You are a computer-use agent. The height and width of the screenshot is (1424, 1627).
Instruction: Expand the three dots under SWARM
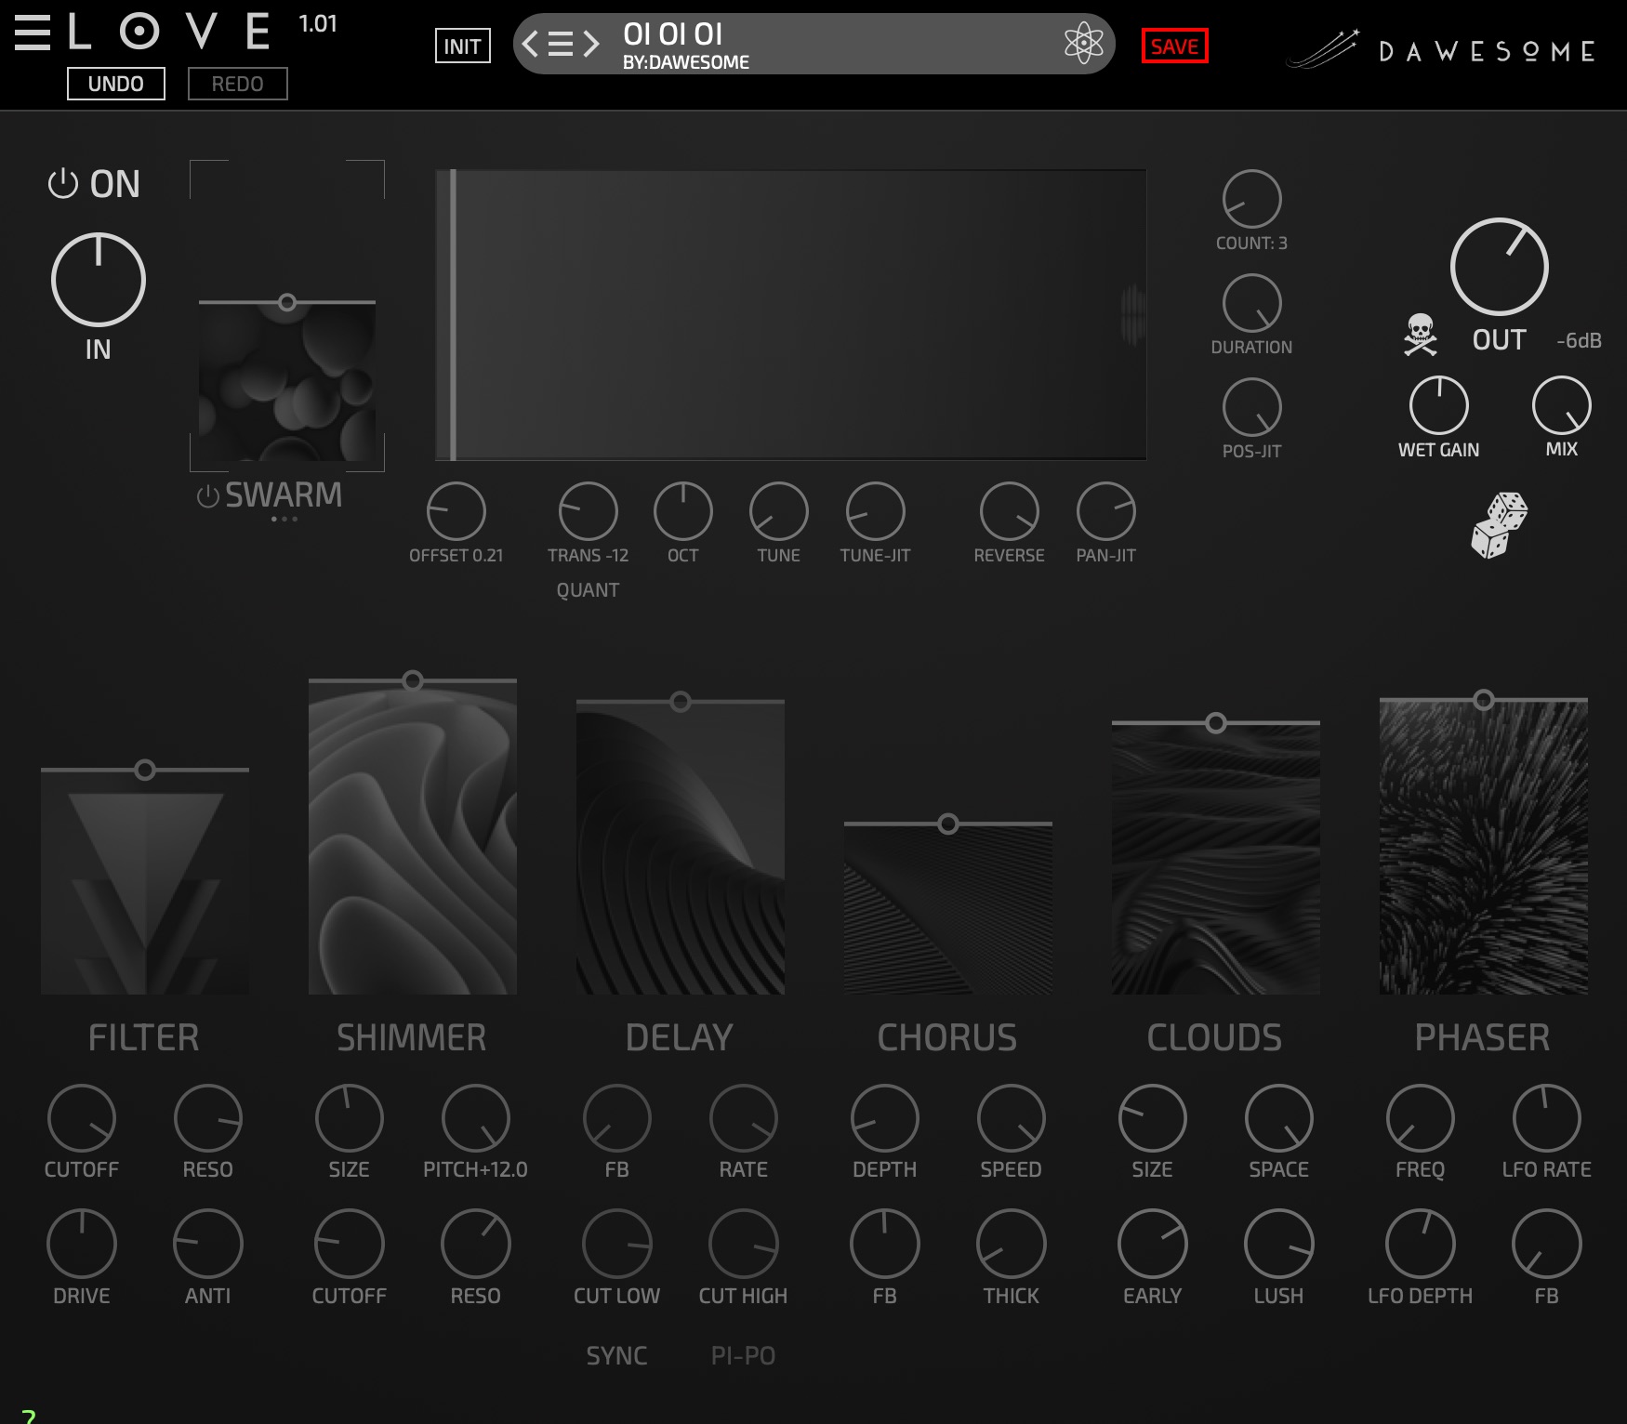tap(284, 519)
